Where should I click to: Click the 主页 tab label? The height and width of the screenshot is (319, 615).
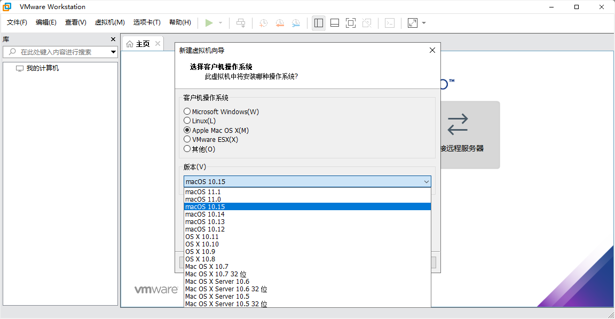pos(143,44)
